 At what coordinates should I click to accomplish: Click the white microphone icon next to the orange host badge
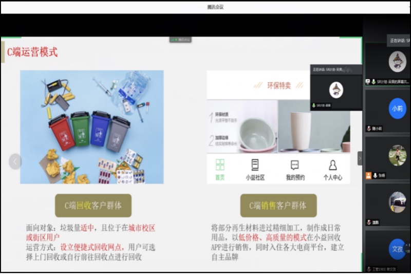(x=375, y=175)
